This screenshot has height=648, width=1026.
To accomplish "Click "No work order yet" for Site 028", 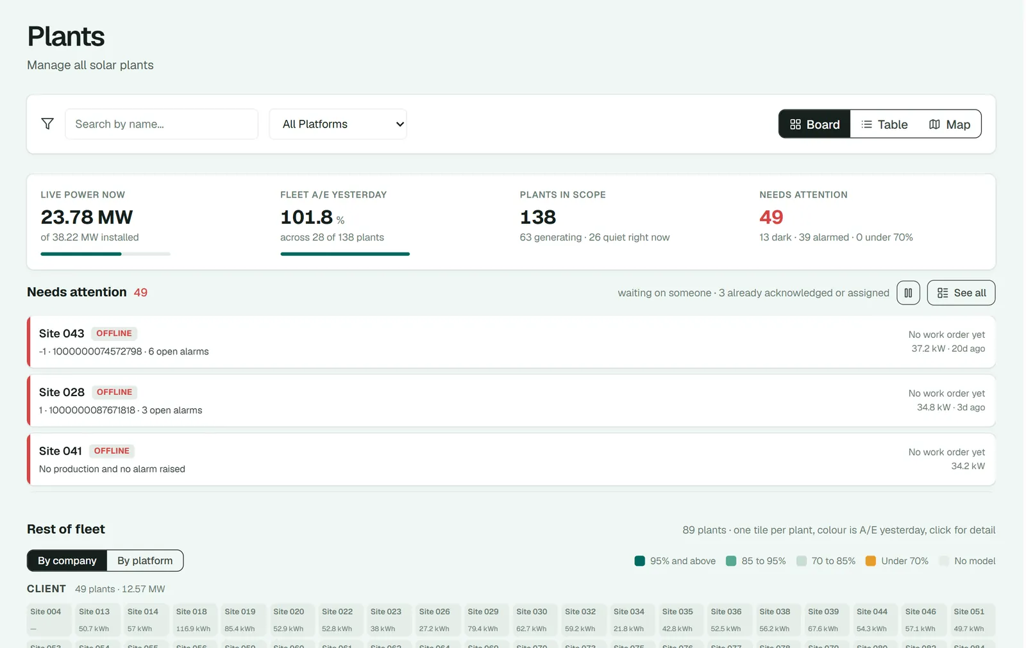I will coord(946,394).
